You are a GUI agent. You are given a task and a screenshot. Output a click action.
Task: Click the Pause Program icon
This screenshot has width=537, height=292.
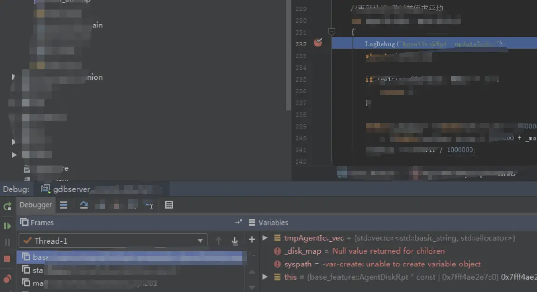pyautogui.click(x=7, y=242)
